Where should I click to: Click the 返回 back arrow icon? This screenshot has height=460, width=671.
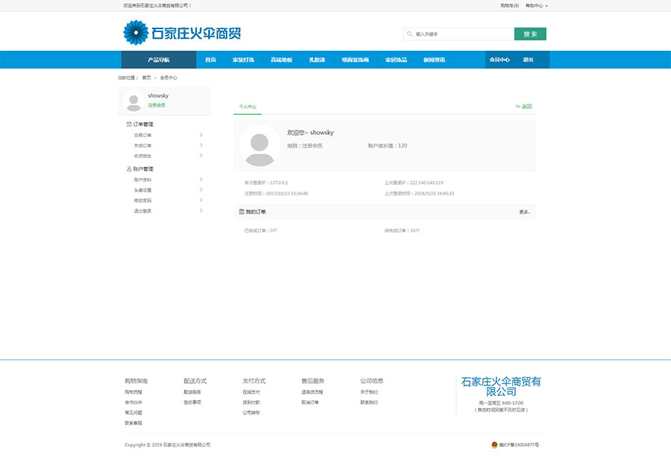[x=517, y=107]
